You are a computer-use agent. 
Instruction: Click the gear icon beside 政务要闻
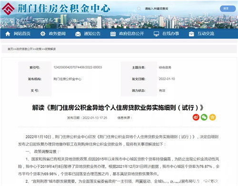pos(43,34)
